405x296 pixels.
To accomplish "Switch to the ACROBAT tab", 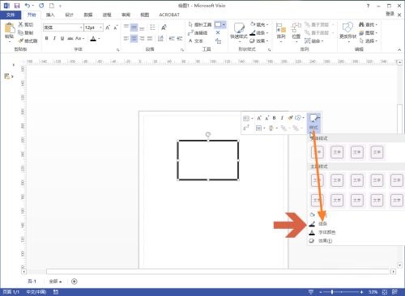I will (169, 15).
